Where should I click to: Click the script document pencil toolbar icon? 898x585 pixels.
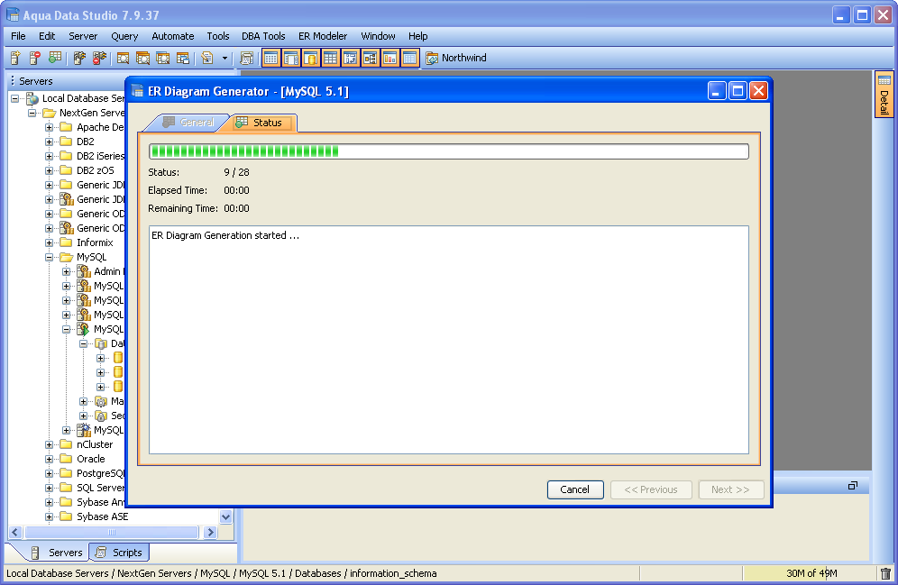pyautogui.click(x=207, y=58)
